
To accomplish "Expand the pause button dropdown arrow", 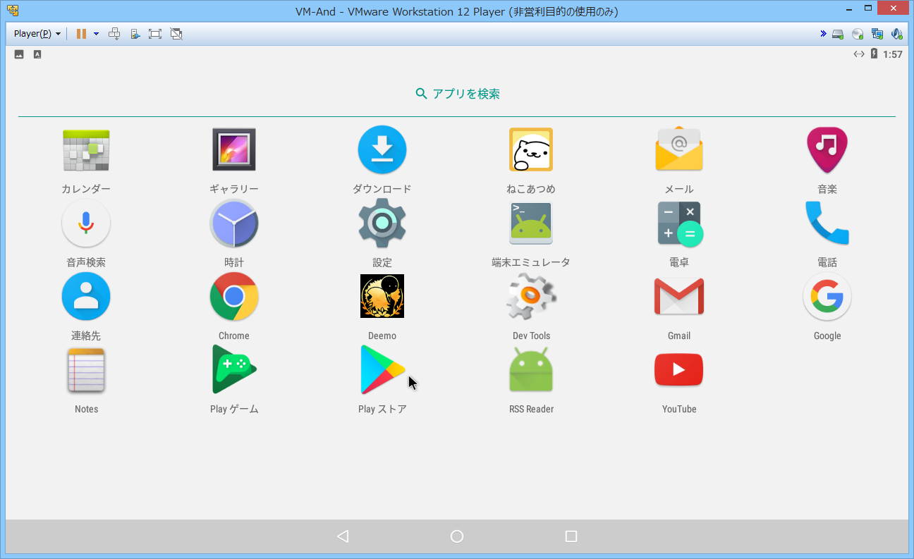I will [x=96, y=34].
